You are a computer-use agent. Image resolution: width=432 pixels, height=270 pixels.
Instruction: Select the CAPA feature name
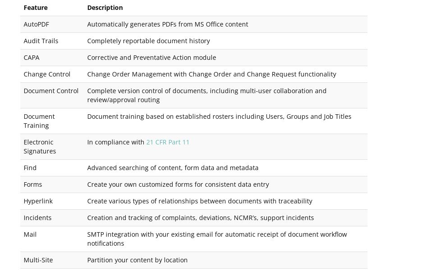click(32, 58)
